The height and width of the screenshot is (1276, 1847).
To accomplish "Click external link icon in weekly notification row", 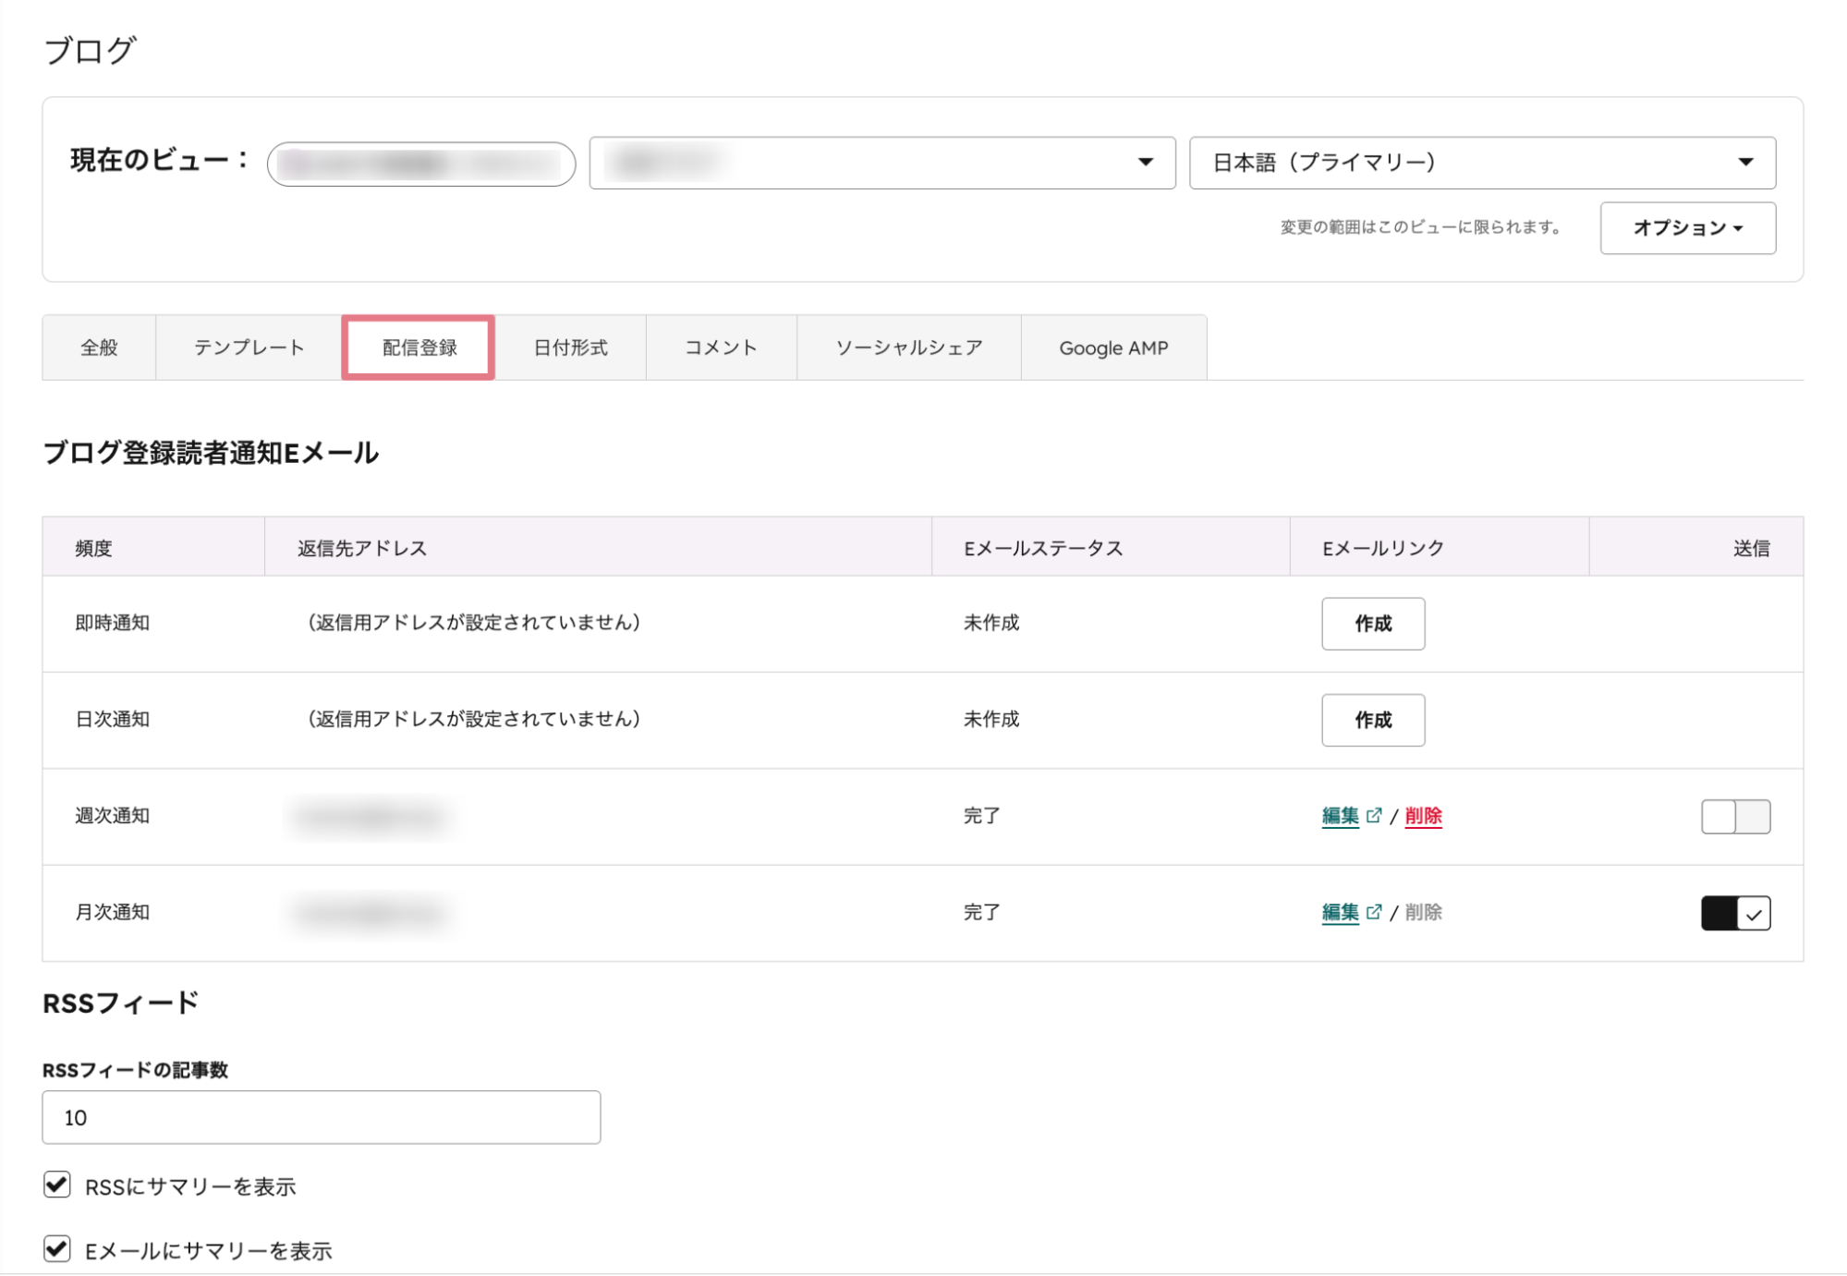I will pyautogui.click(x=1374, y=815).
